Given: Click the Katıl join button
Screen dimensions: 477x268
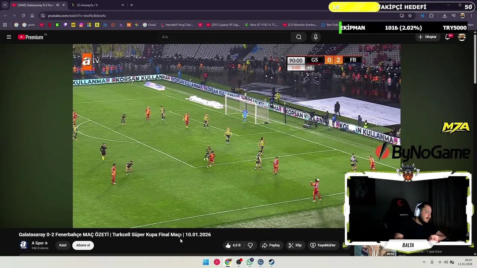Looking at the screenshot, I should coord(63,245).
